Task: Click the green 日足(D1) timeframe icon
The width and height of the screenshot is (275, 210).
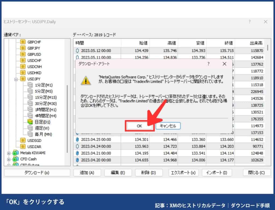Action: [x=30, y=122]
